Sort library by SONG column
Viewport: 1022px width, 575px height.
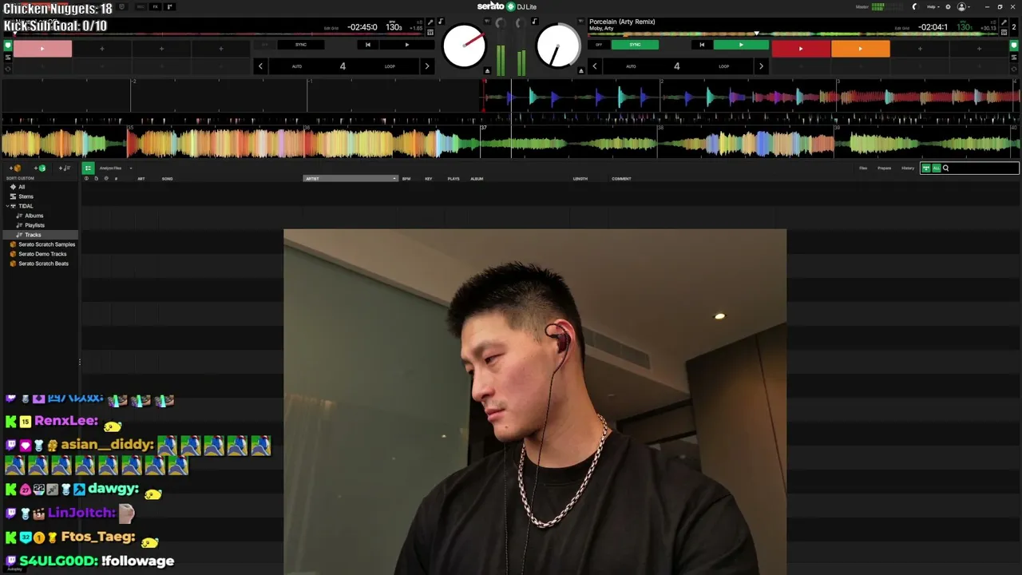(168, 179)
